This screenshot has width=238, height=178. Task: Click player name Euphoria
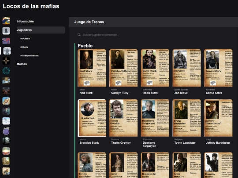[147, 139]
